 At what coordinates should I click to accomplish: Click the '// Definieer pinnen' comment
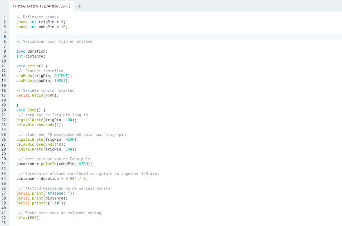click(38, 17)
